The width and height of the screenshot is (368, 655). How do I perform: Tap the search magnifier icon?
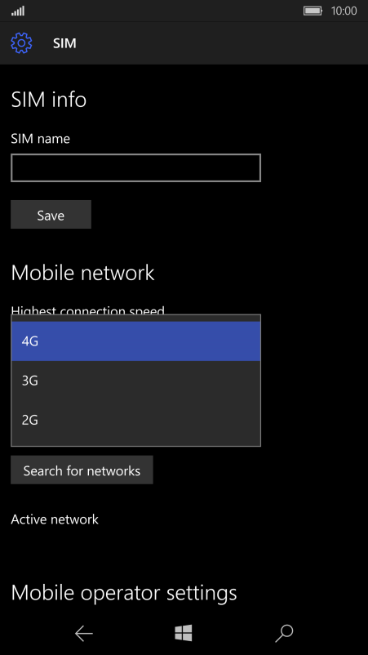[284, 633]
